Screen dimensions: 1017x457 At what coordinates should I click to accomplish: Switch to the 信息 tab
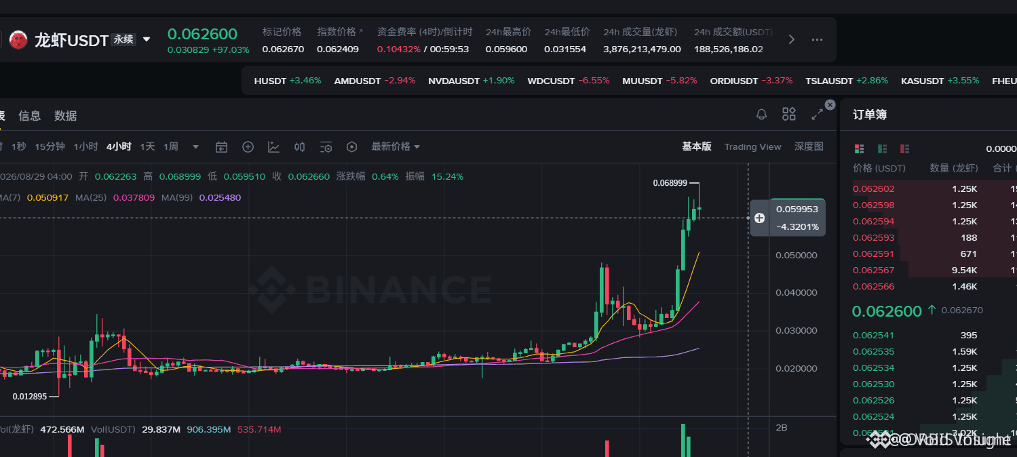pos(30,116)
